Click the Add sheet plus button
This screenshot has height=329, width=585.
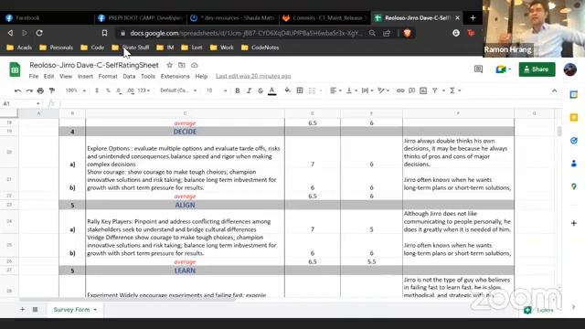pos(22,309)
